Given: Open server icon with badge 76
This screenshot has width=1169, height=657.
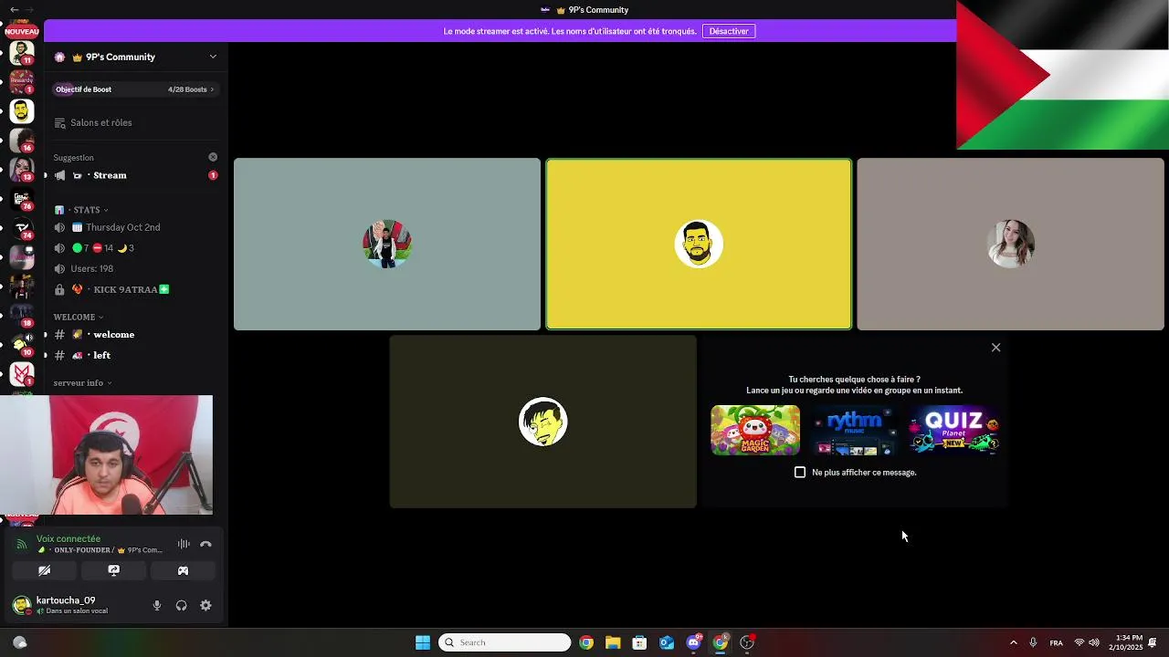Looking at the screenshot, I should [x=22, y=199].
